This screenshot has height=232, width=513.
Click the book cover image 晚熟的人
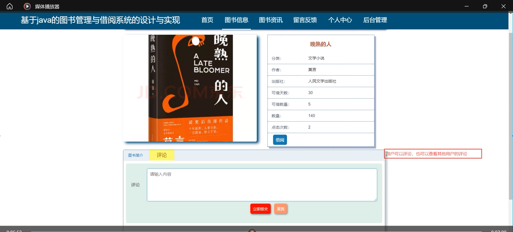tap(190, 88)
